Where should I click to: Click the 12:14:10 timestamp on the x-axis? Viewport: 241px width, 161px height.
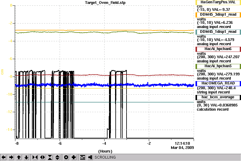tap(182, 144)
